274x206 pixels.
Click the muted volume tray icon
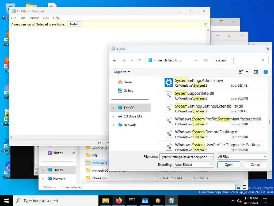click(239, 201)
